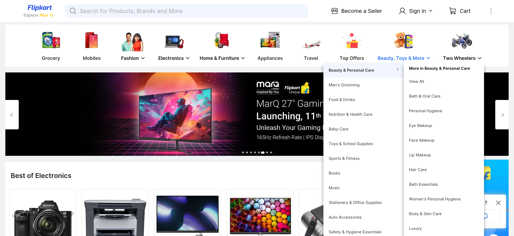Click the Mobiles category label
Screen dimensions: 514x236
(92, 58)
